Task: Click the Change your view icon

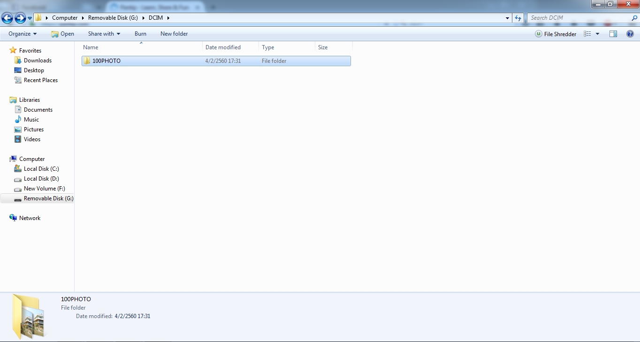Action: point(587,34)
